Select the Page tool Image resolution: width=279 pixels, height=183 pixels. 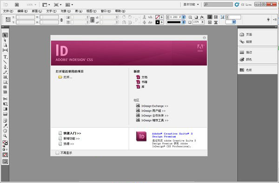(x=5, y=45)
